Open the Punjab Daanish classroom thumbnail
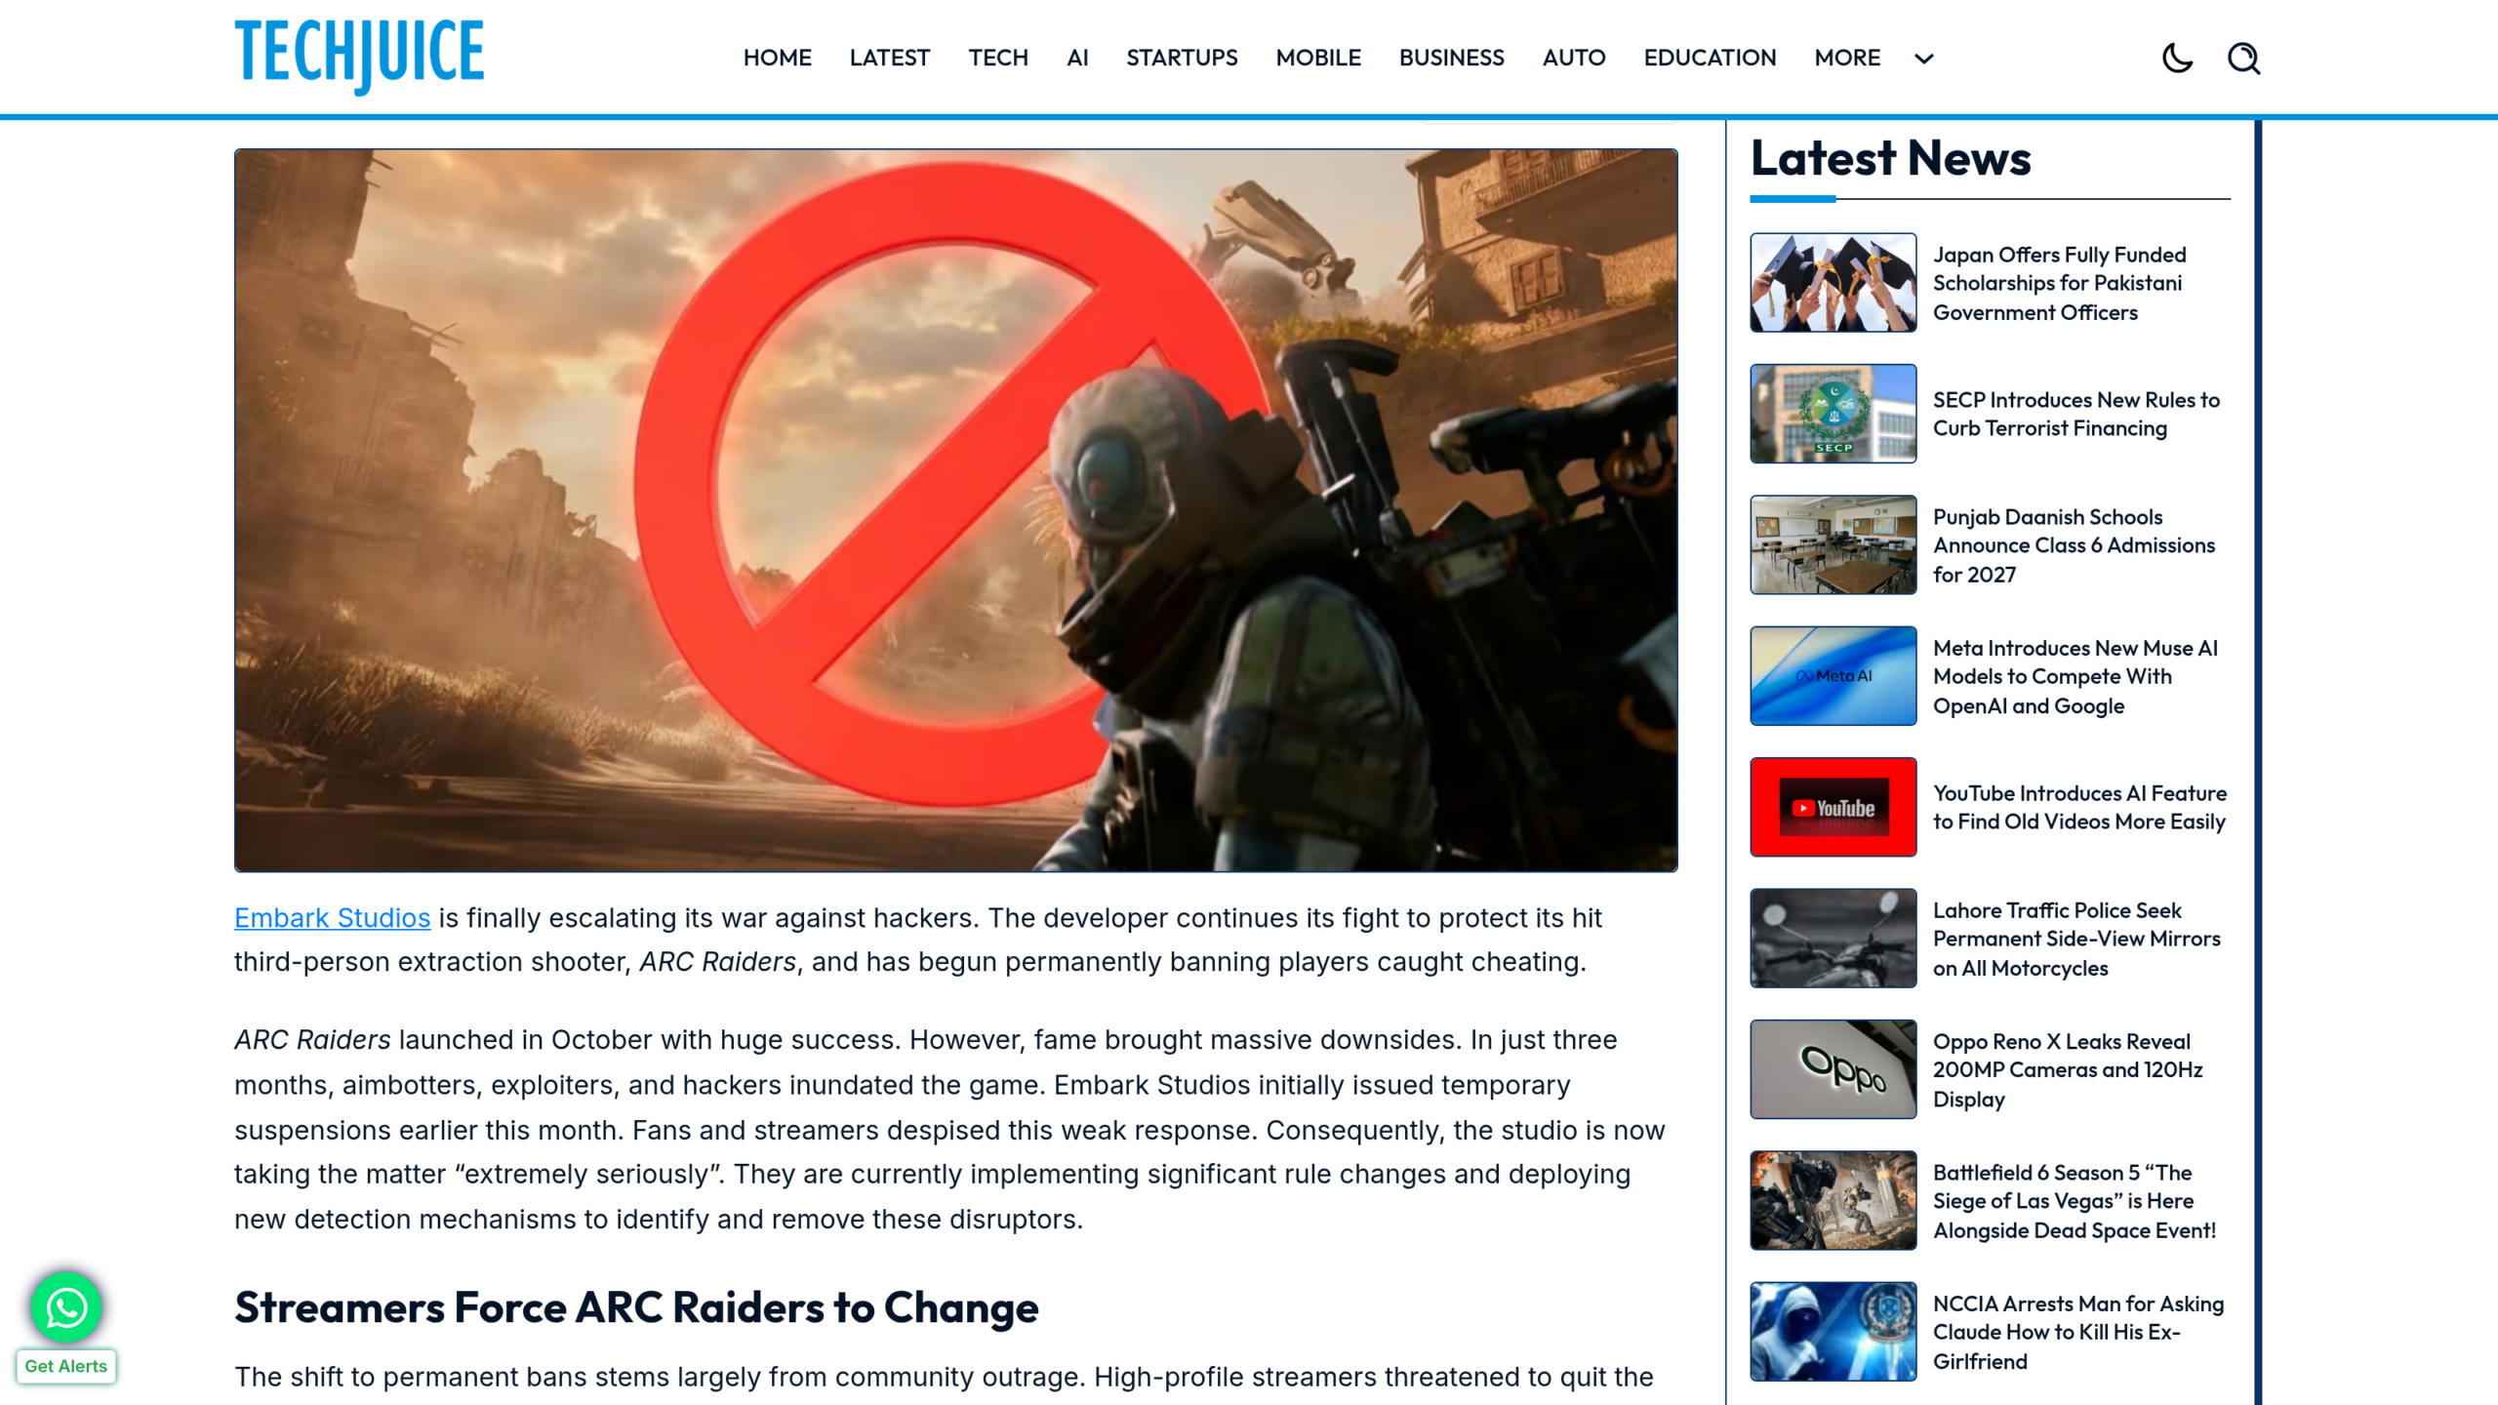Screen dimensions: 2498x1405 (x=1833, y=544)
